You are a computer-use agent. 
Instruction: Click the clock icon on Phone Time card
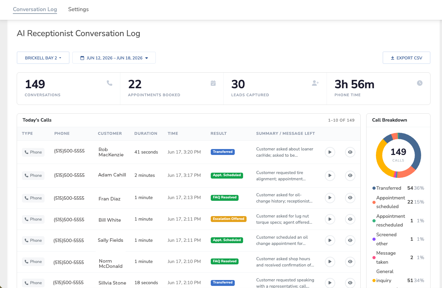420,83
